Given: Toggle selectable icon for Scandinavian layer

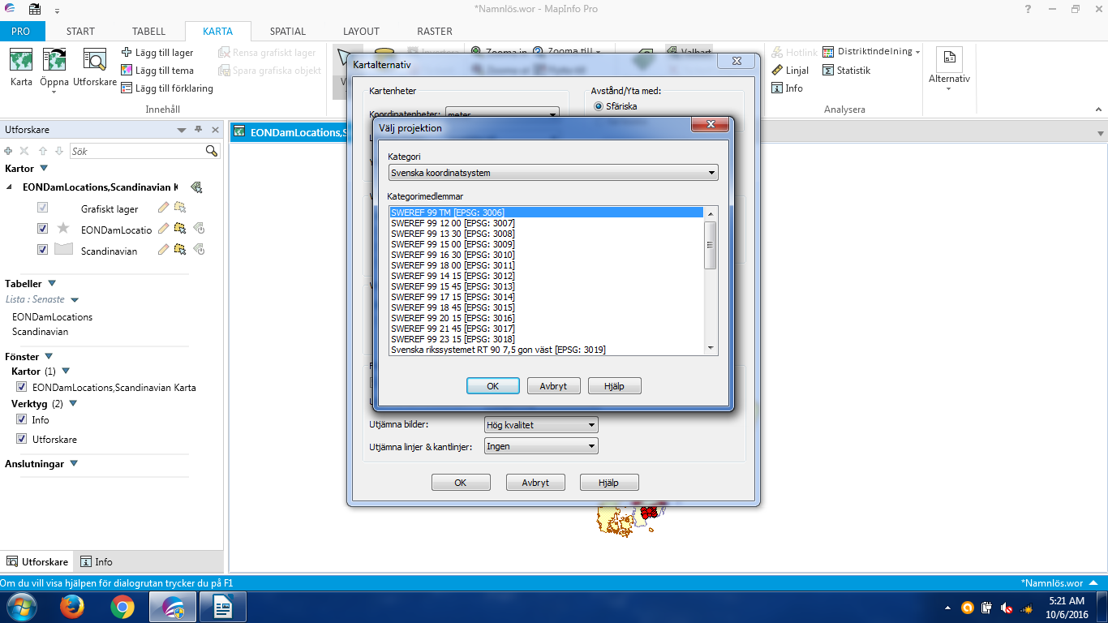Looking at the screenshot, I should tap(180, 250).
